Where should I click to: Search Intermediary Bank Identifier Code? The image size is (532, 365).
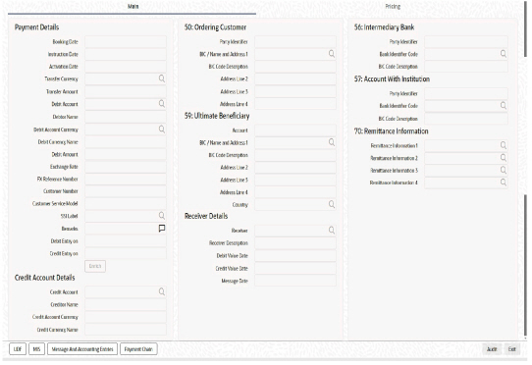tap(504, 54)
